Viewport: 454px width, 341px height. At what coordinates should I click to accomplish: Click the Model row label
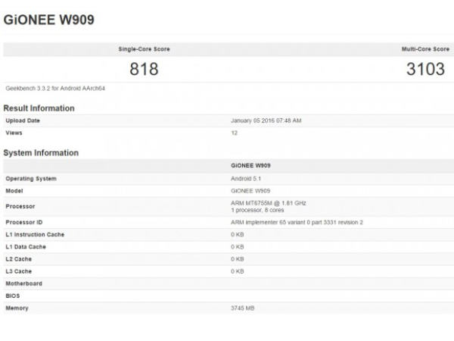[14, 191]
